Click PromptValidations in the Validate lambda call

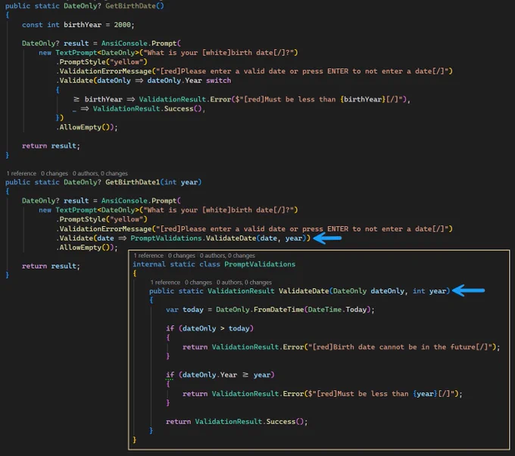point(166,238)
